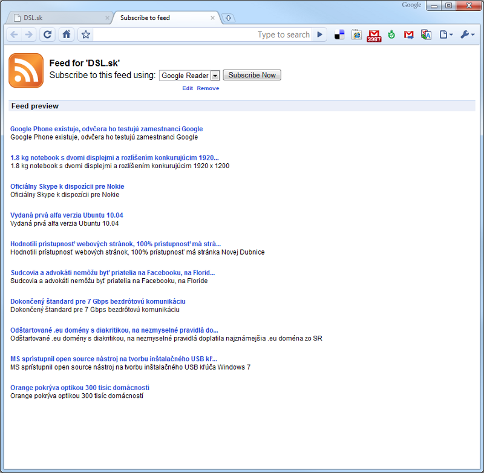Image resolution: width=484 pixels, height=473 pixels.
Task: Click the Feed preview heading
Action: pyautogui.click(x=35, y=106)
